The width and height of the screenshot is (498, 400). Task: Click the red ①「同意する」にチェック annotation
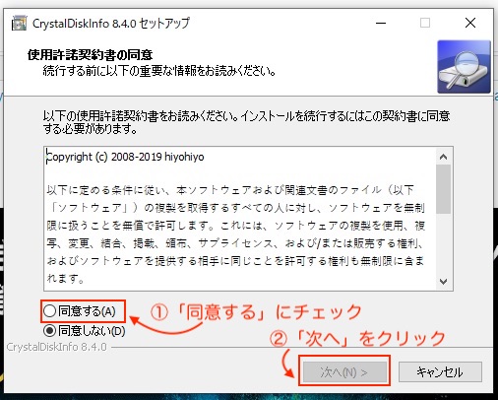coord(256,312)
